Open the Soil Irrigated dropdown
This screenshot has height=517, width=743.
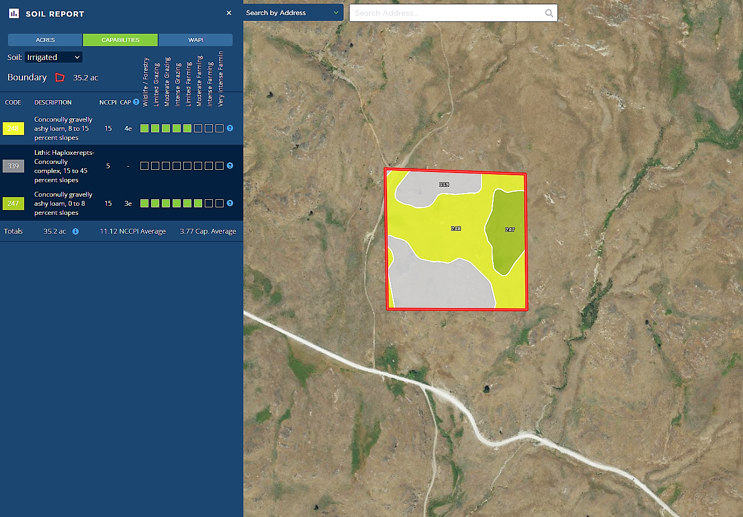53,57
